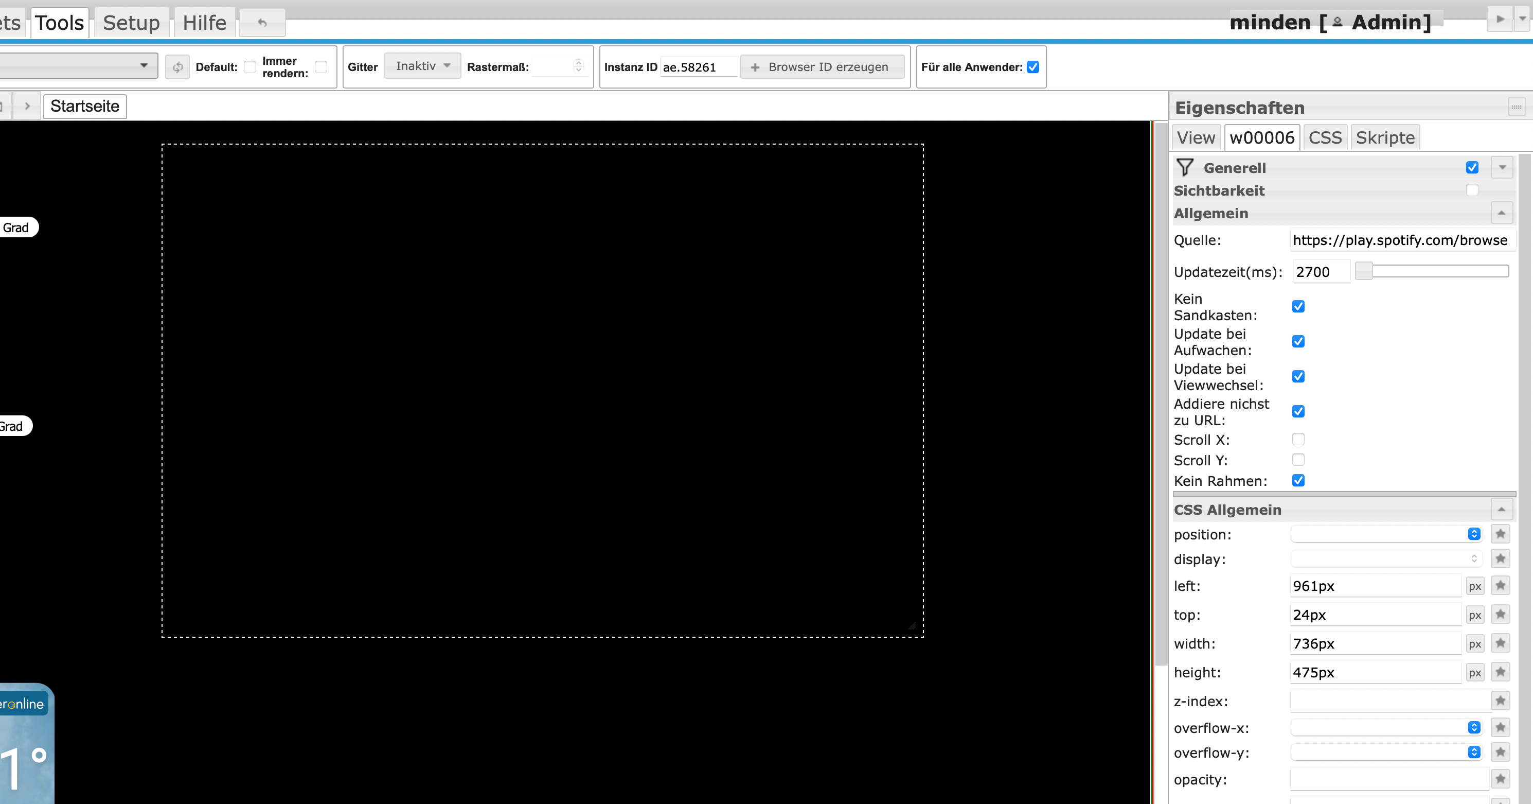Open the Setup menu tab
Screen dimensions: 1533x804
tap(131, 23)
